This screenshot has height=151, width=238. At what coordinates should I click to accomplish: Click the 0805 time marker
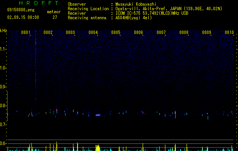point(116,32)
